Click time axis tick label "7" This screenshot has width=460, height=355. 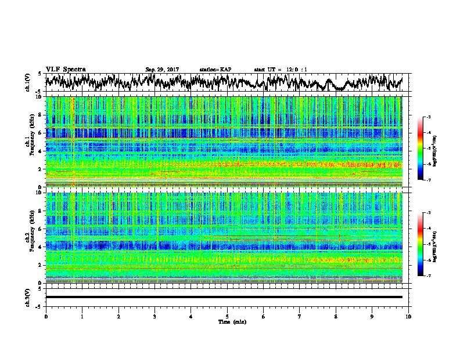point(300,317)
